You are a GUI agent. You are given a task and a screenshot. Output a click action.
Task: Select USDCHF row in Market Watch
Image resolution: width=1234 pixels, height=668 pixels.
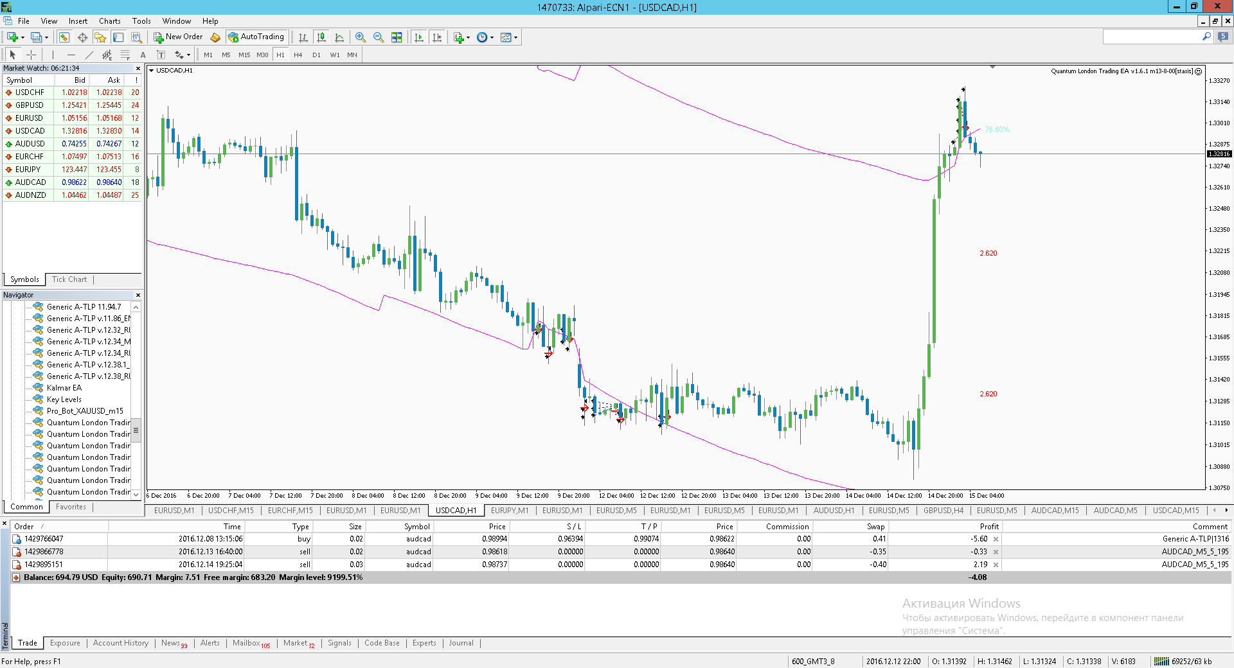coord(72,92)
